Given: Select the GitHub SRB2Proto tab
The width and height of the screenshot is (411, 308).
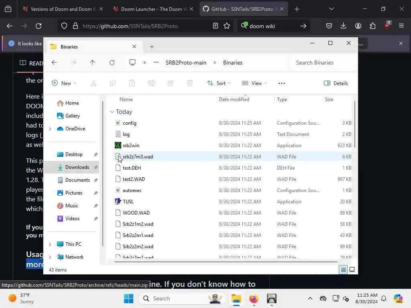Looking at the screenshot, I should tap(244, 9).
